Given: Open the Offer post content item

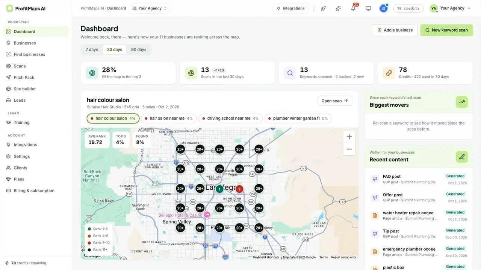Looking at the screenshot, I should pyautogui.click(x=419, y=197).
